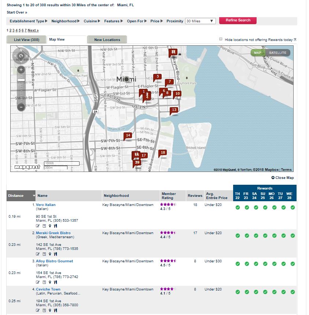Click the Terms link on the map
Image resolution: width=309 pixels, height=315 pixels.
[286, 170]
